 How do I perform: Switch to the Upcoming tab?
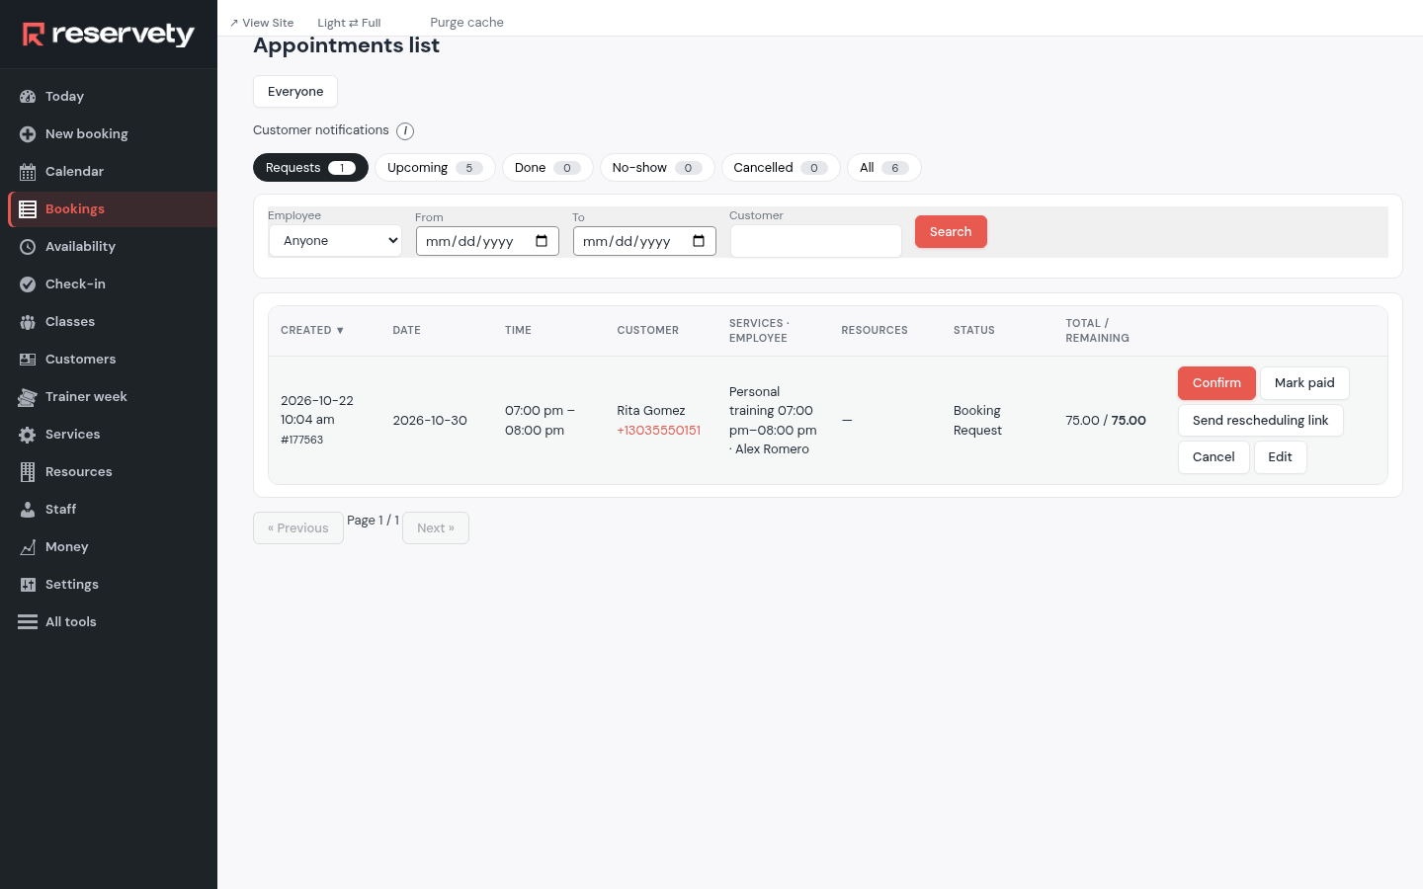pos(435,168)
